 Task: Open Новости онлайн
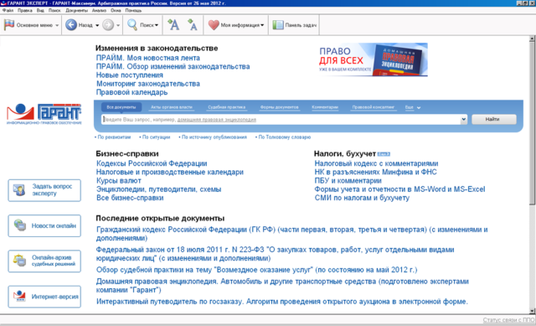coord(44,225)
